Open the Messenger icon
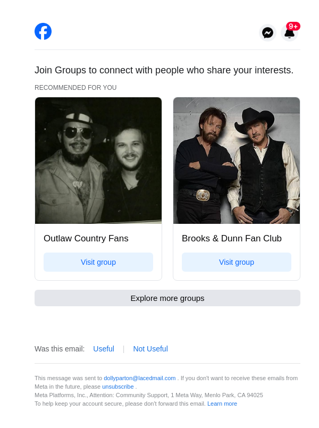This screenshot has height=428, width=319. pyautogui.click(x=268, y=33)
